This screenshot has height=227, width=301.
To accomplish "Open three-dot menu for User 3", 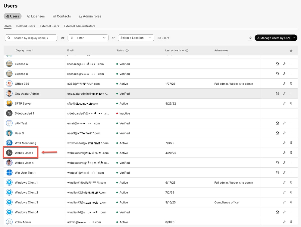I will tap(291, 133).
